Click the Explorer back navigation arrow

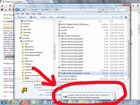pyautogui.click(x=17, y=10)
